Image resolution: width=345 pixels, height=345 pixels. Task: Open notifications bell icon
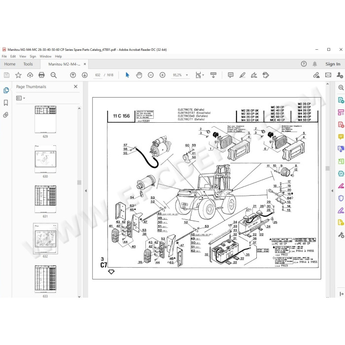pos(315,64)
